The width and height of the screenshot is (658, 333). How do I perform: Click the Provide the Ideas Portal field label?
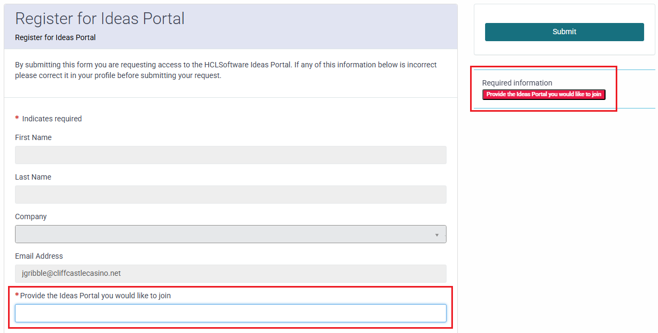[95, 296]
